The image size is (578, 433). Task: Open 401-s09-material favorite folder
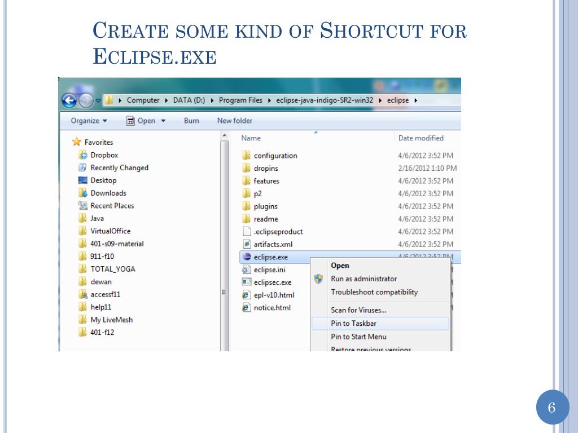[117, 244]
